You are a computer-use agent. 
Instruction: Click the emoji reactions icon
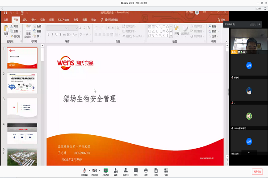(146, 170)
